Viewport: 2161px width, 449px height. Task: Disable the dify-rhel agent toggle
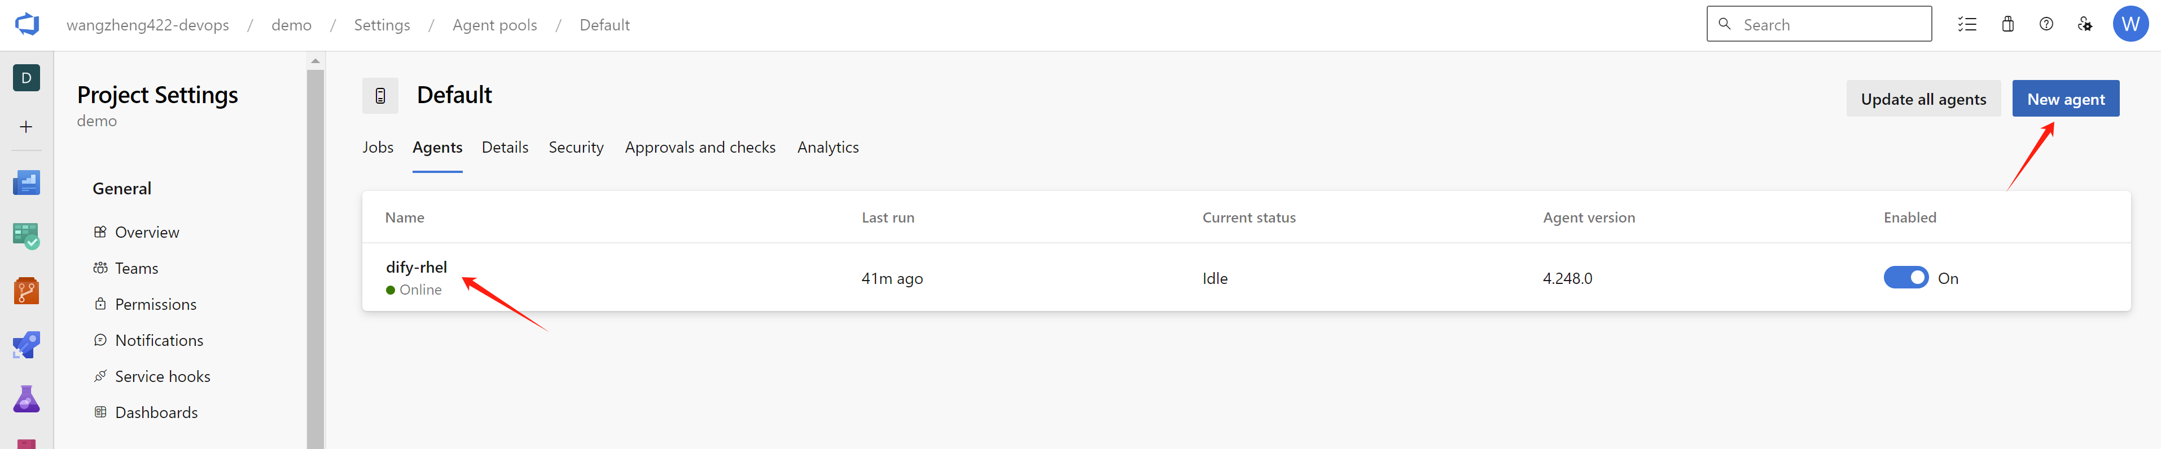1906,278
